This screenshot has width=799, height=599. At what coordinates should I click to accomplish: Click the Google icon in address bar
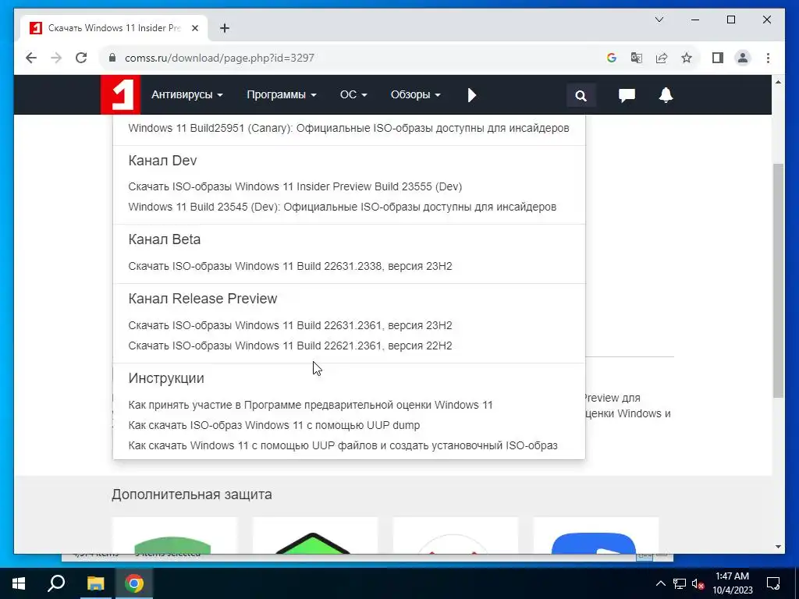coord(612,58)
